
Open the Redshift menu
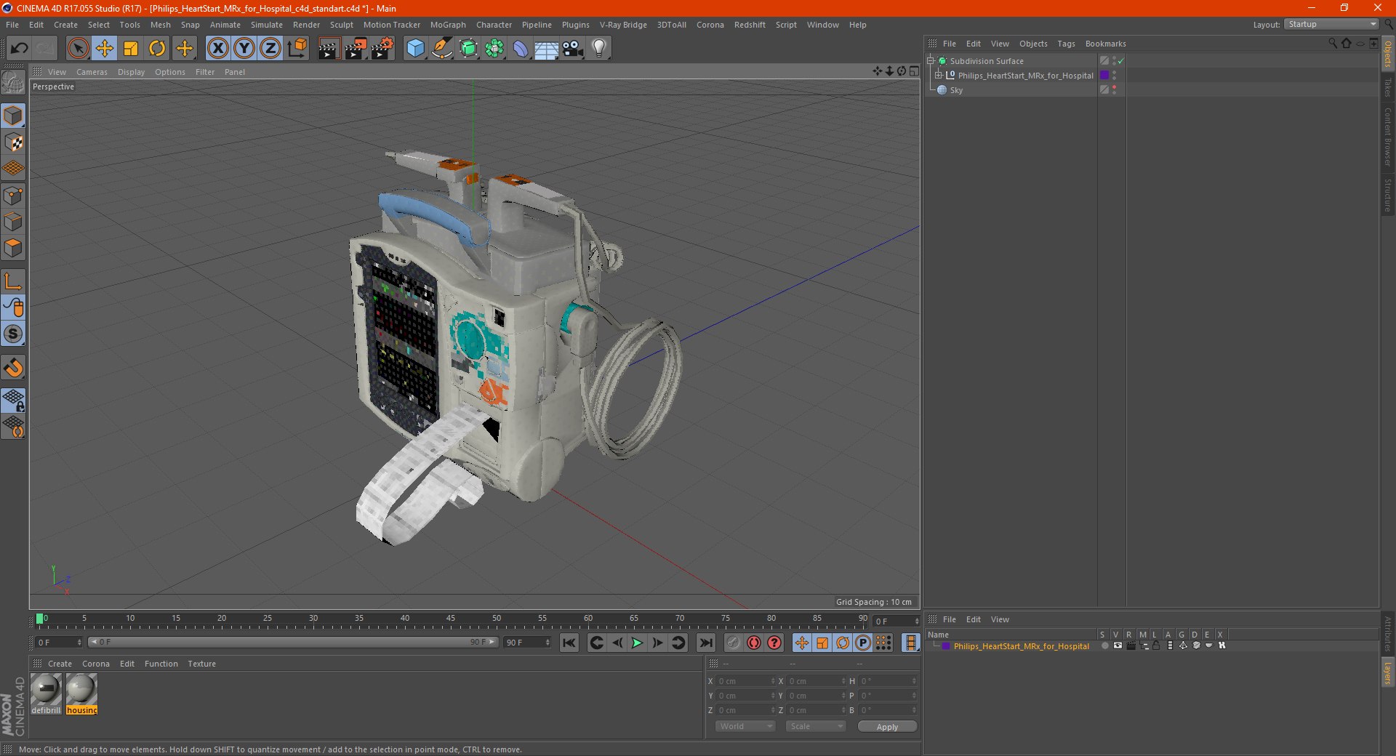click(750, 25)
